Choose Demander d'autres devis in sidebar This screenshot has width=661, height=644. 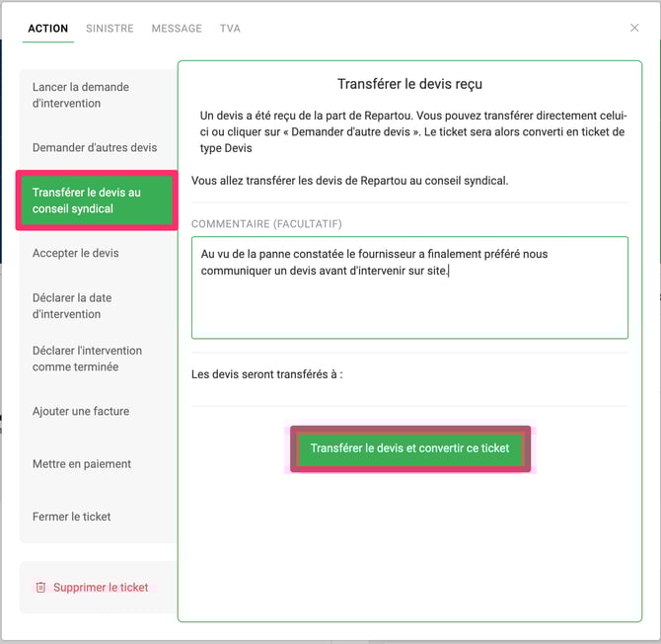tap(95, 148)
